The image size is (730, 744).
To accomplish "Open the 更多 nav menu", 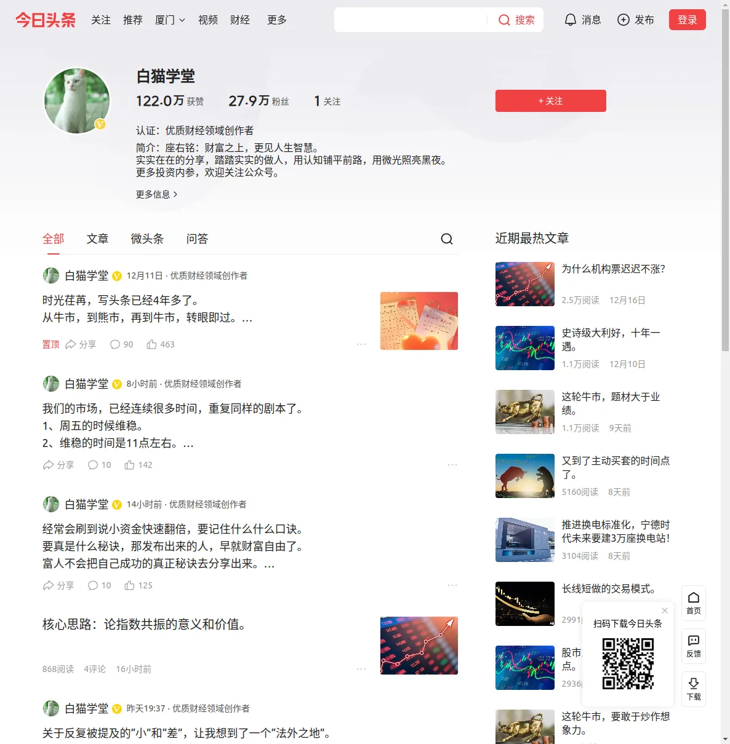I will tap(277, 20).
